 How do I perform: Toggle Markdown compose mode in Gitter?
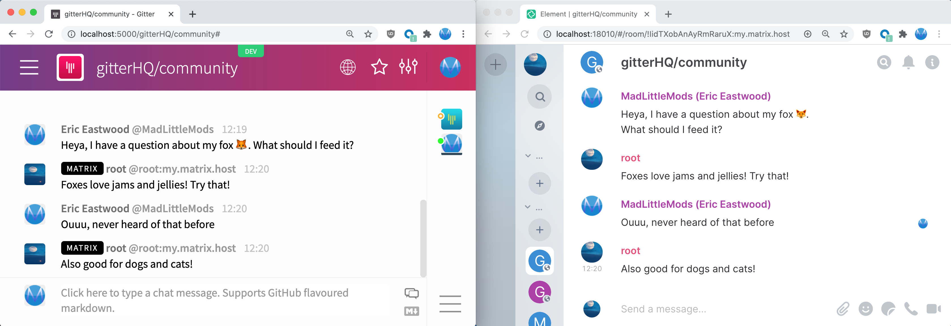click(411, 311)
